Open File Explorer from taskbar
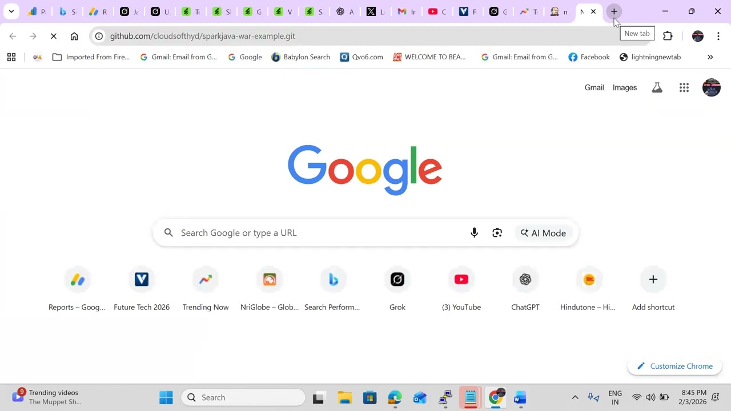Screen dimensions: 731x411 (344, 397)
